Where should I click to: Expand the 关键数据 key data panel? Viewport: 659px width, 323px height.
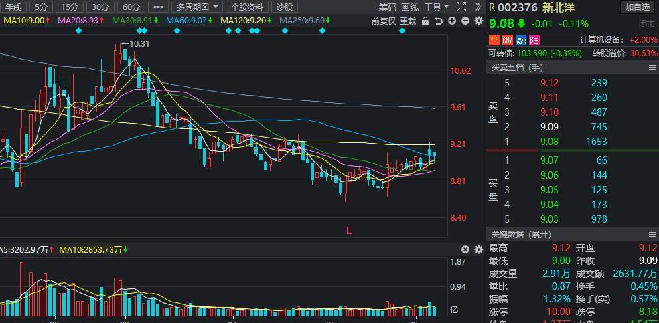coord(521,234)
